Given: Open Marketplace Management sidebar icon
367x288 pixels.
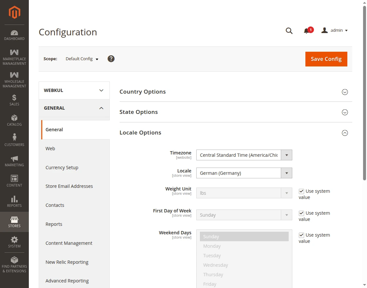Looking at the screenshot, I should 14,52.
